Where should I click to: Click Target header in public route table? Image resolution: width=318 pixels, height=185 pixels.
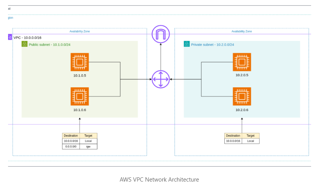click(x=88, y=136)
